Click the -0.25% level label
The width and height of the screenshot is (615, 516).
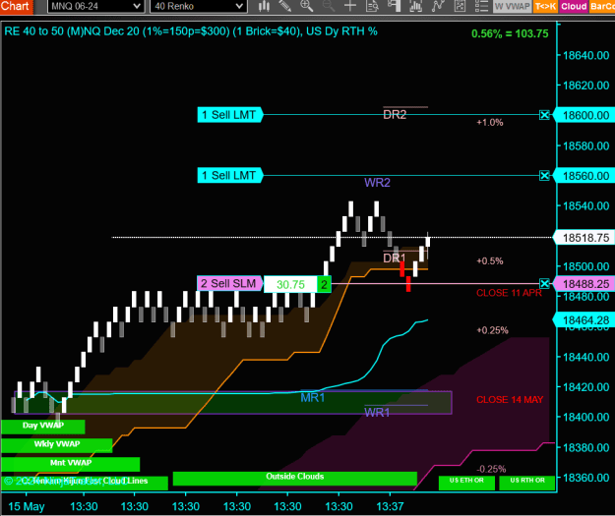[x=491, y=469]
